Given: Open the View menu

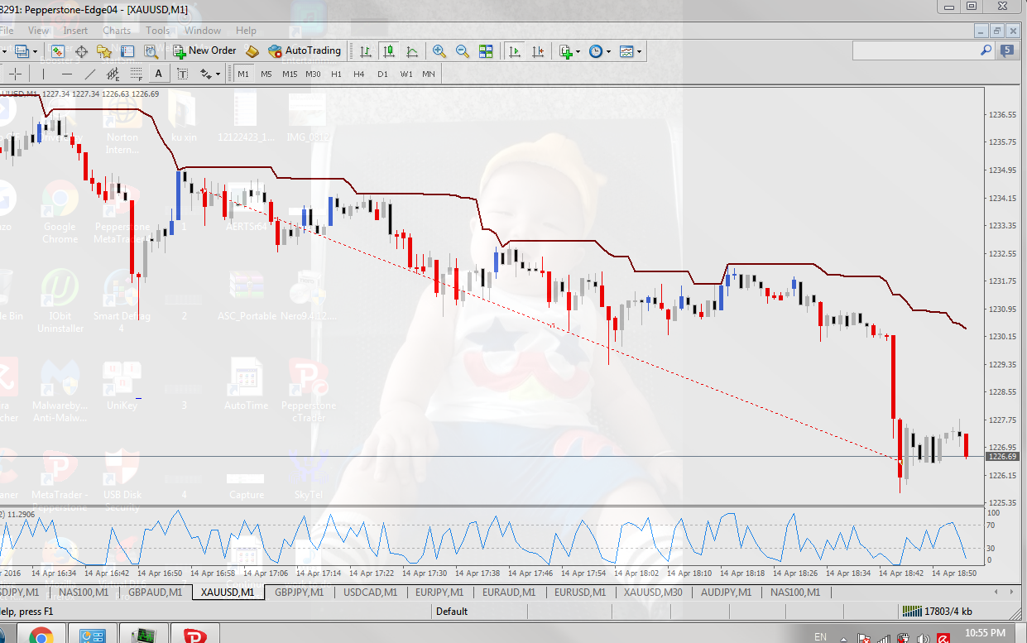Looking at the screenshot, I should (x=39, y=31).
